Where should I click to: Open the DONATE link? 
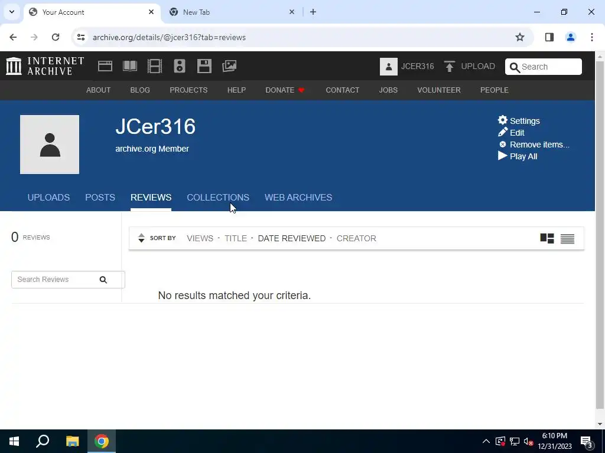(x=285, y=90)
